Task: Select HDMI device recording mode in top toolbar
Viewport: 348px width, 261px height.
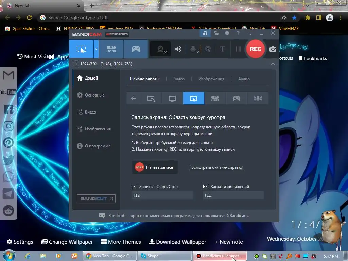Action: (111, 49)
